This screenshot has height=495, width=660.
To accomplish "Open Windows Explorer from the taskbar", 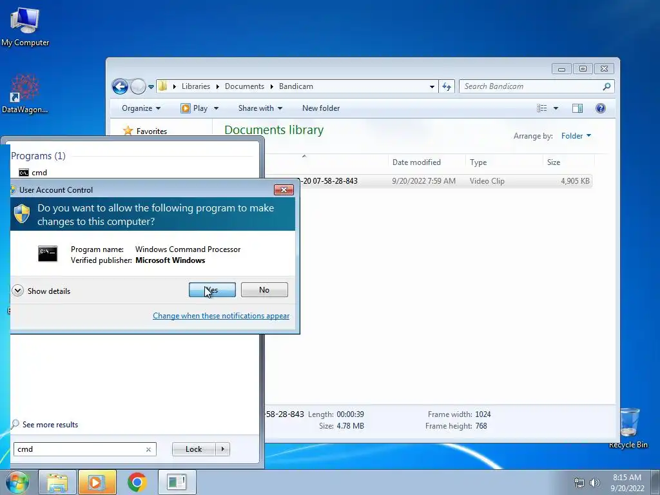I will pyautogui.click(x=57, y=482).
